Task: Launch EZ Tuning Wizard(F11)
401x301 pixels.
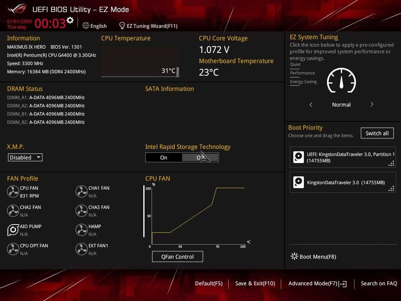Action: tap(152, 26)
